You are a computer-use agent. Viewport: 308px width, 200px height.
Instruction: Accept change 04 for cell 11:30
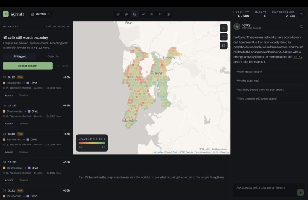[9, 180]
